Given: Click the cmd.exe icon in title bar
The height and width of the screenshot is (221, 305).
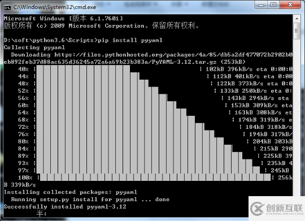Looking at the screenshot, I should 7,7.
